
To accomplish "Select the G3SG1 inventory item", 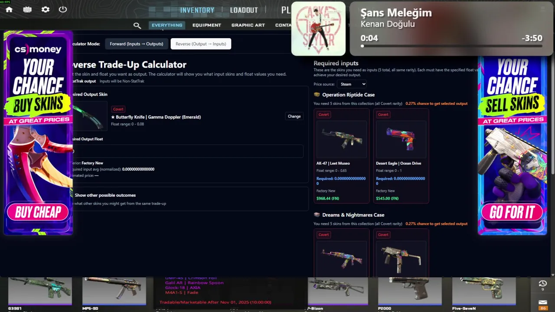I will coord(40,291).
